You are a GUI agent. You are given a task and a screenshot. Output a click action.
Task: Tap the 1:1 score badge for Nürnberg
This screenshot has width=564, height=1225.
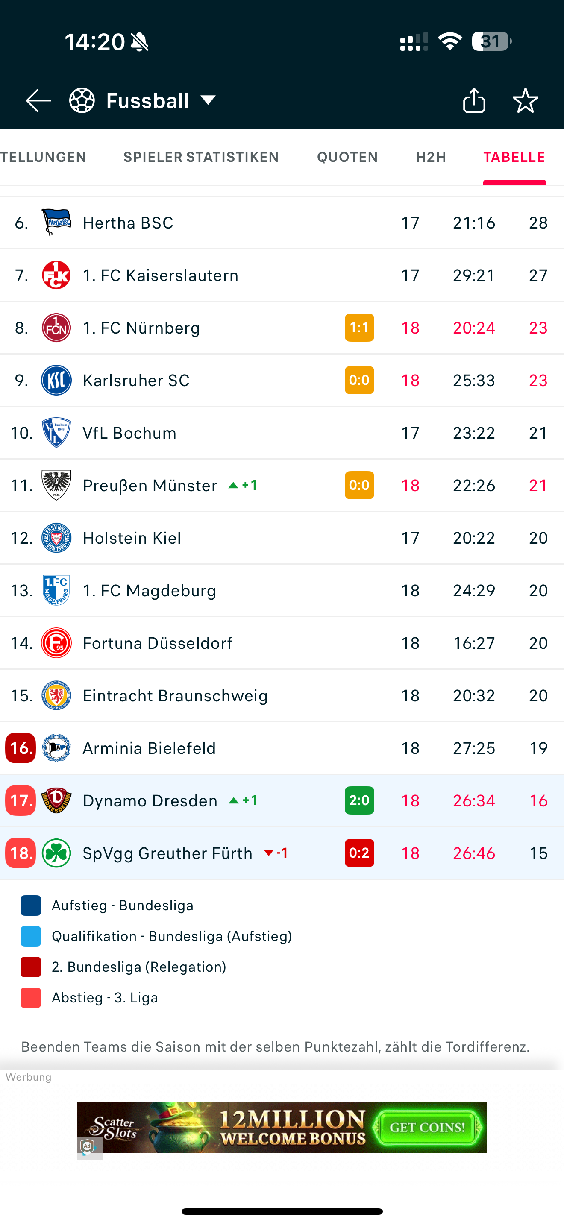tap(359, 328)
